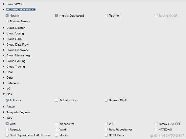Expand the Core group arrow
This screenshot has width=186, height=139.
[3, 72]
